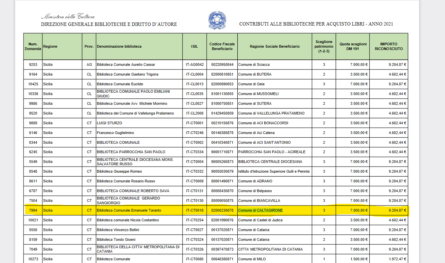Select the 'LUIGI STURZO' library name cell
The height and width of the screenshot is (263, 445).
(109, 123)
